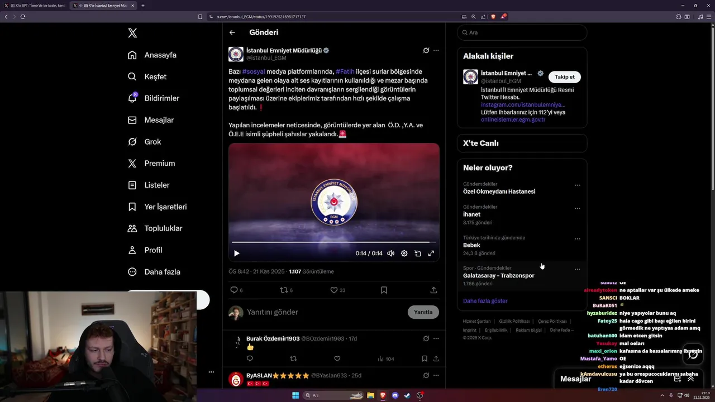The image size is (715, 402).
Task: Share the main post
Action: coord(433,290)
